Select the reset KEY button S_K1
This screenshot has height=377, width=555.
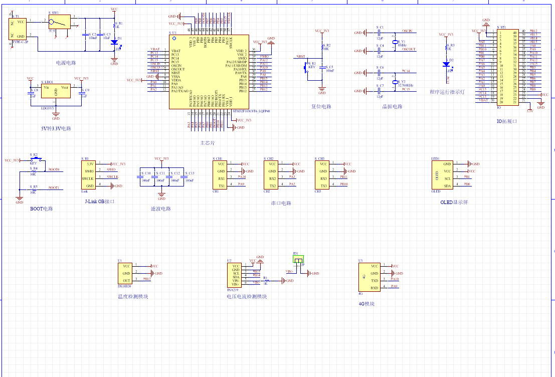(x=306, y=68)
